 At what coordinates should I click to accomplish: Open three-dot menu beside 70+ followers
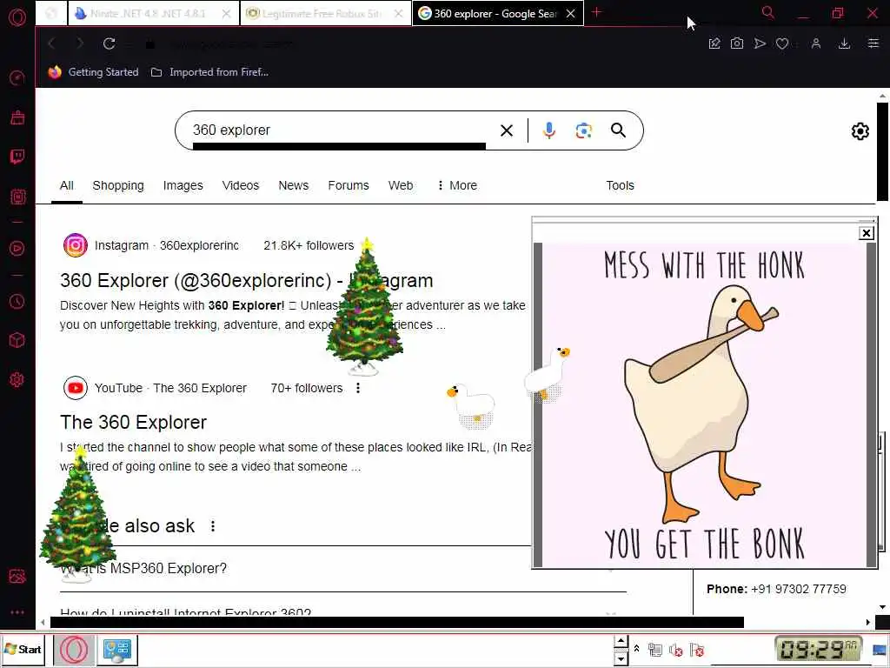[357, 388]
